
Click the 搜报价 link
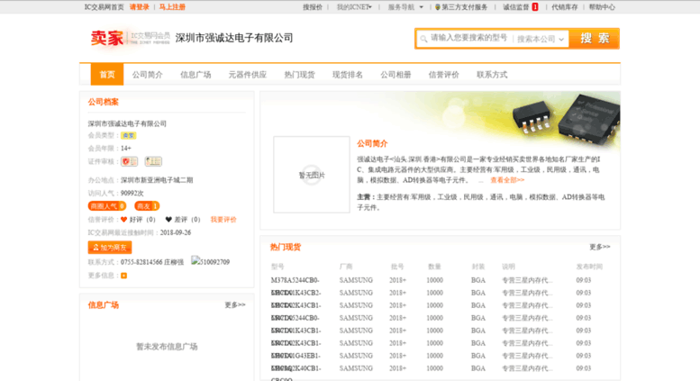pyautogui.click(x=313, y=7)
